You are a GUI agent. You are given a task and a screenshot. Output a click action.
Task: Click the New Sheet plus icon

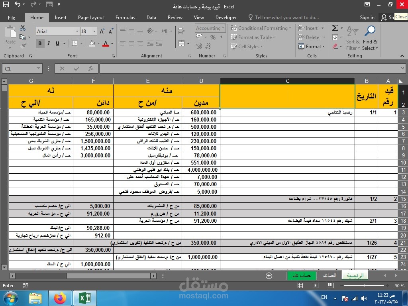tap(269, 276)
